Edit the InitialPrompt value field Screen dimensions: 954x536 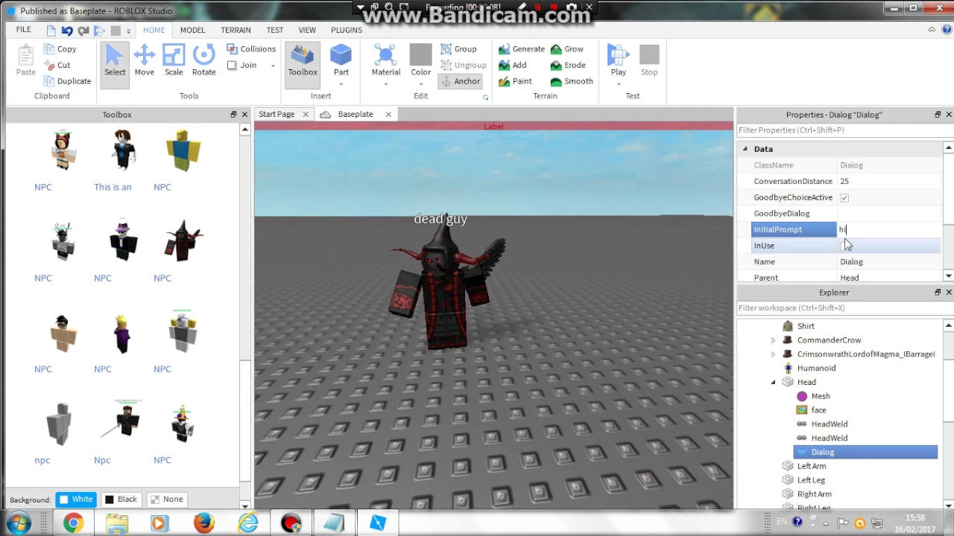888,229
